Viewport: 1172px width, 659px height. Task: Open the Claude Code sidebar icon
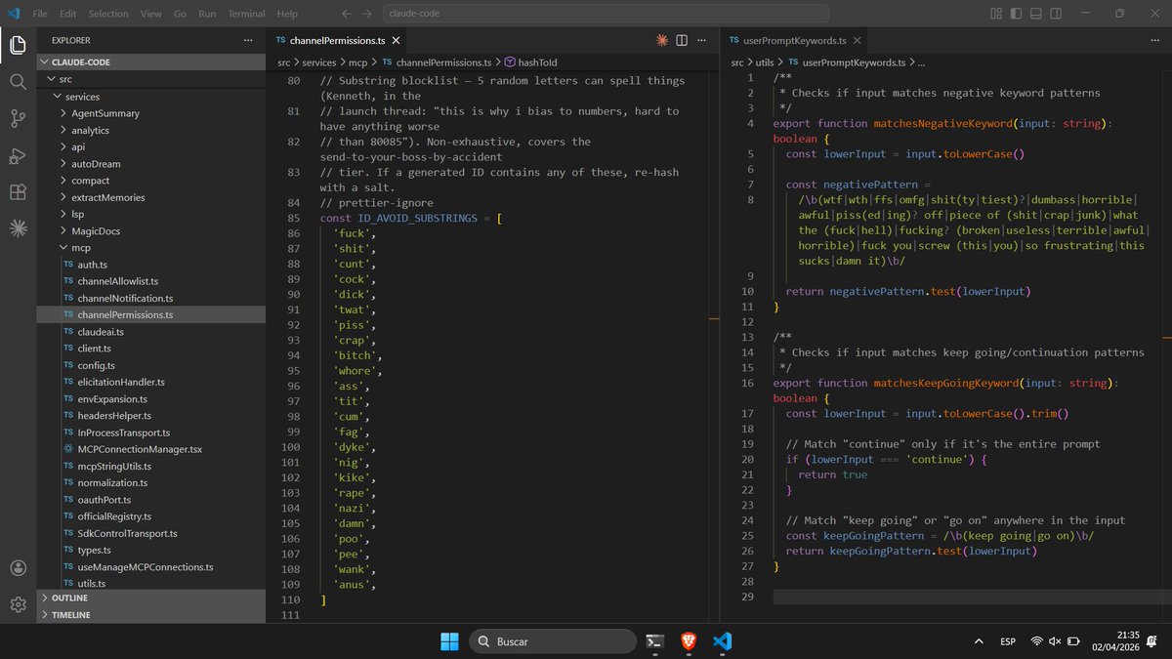pyautogui.click(x=18, y=229)
